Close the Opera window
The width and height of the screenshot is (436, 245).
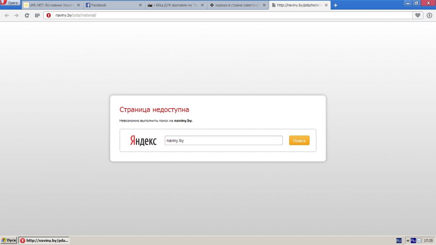(429, 3)
